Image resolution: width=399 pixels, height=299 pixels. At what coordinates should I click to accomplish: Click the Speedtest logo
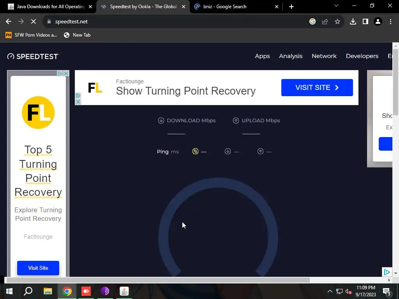click(33, 56)
